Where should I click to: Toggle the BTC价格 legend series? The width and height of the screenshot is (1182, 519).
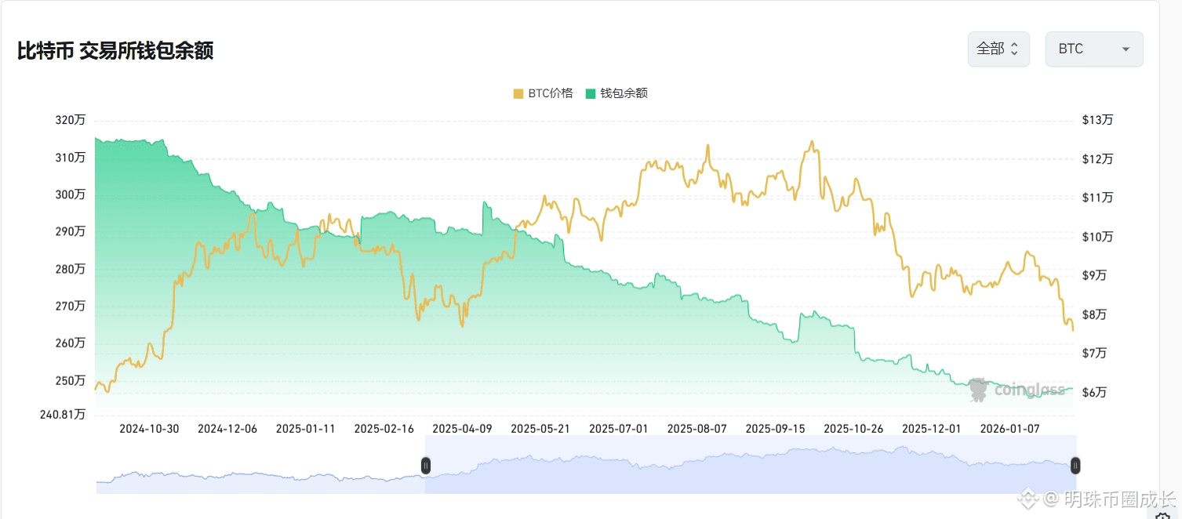point(551,93)
